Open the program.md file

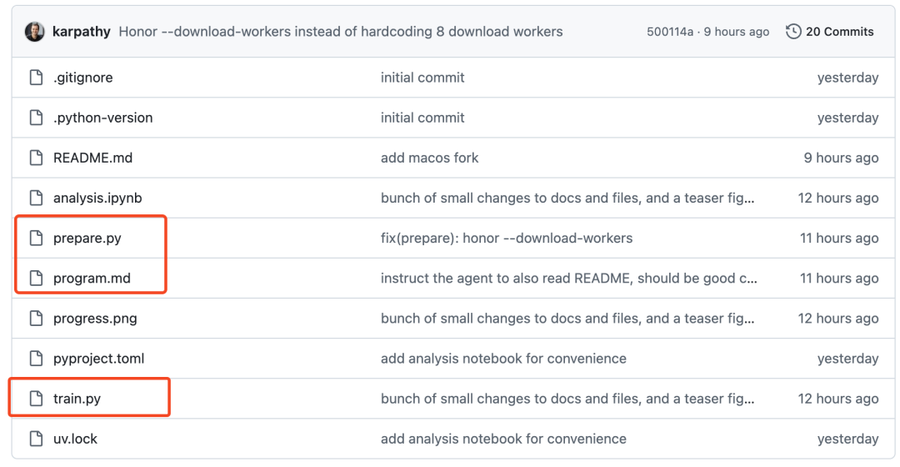[92, 279]
